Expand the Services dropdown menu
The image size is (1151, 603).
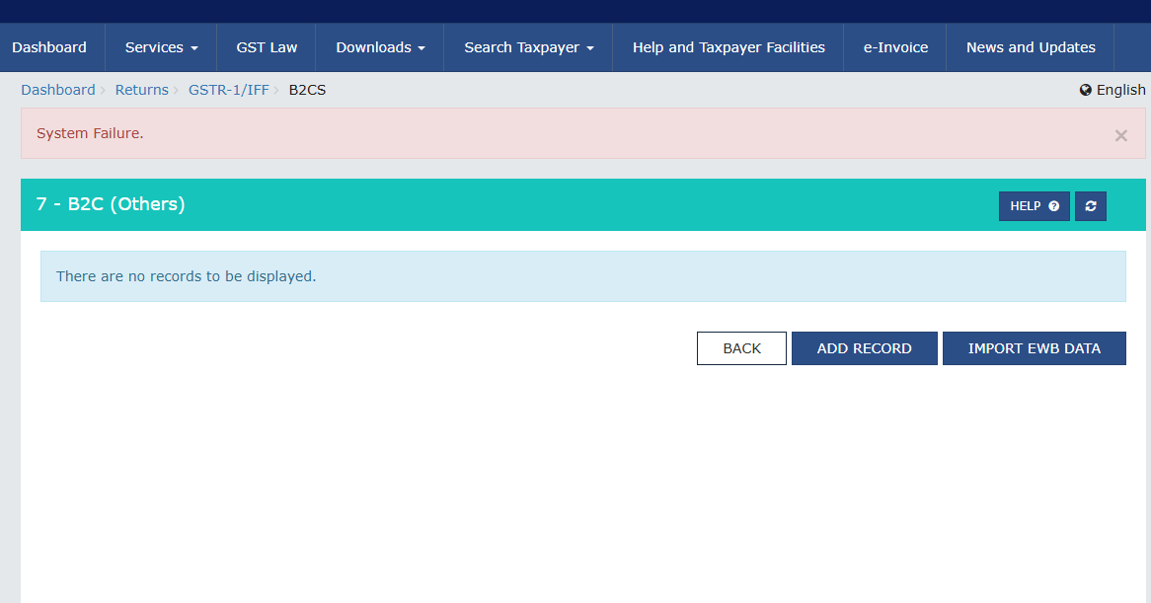tap(162, 47)
